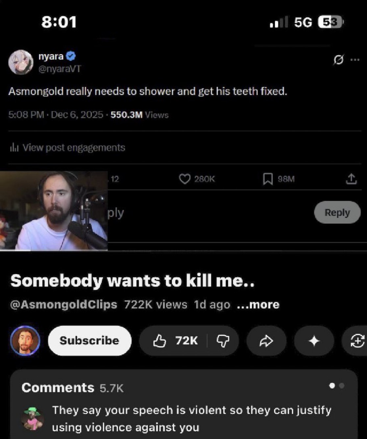Tap the Asmongold video player thumbnail
The height and width of the screenshot is (439, 367).
(x=54, y=211)
